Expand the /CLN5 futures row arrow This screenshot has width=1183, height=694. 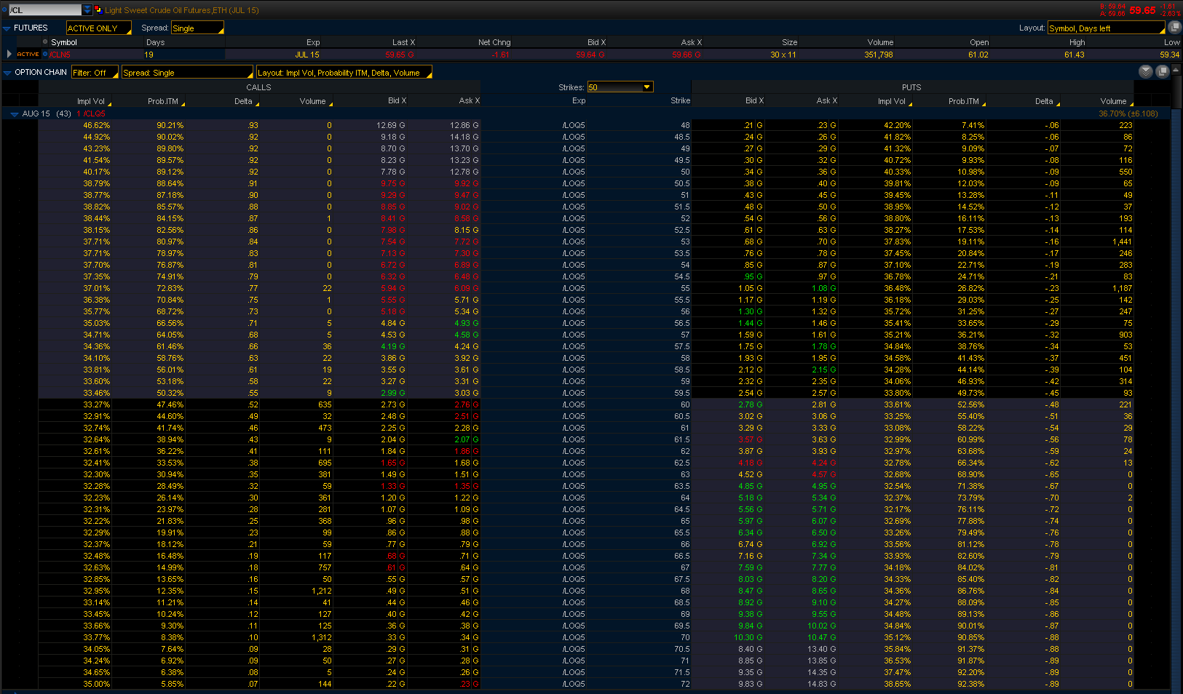(9, 55)
